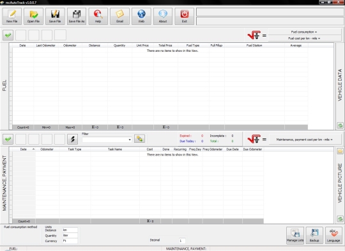Screen dimensions: 345x251
Task: Click the Last Odometer column header
Action: (x=46, y=45)
